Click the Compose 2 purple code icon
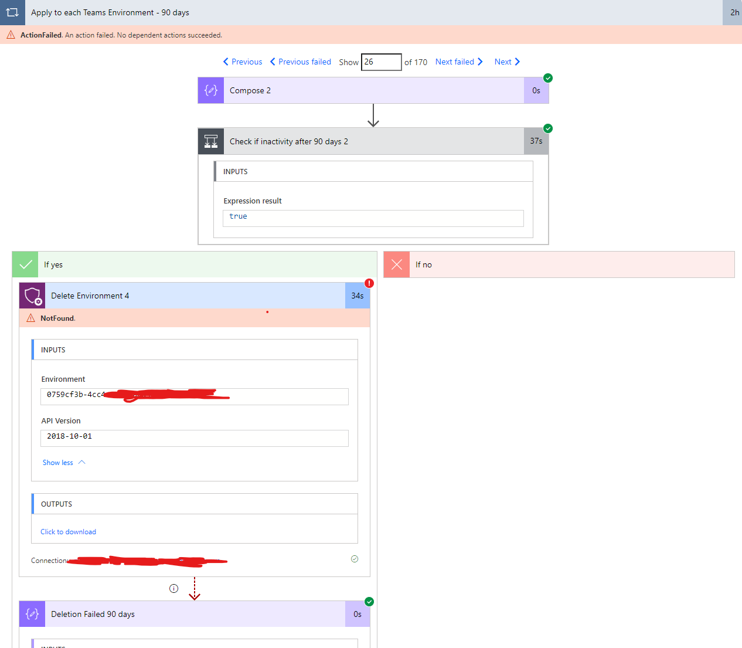Viewport: 742px width, 648px height. tap(210, 90)
